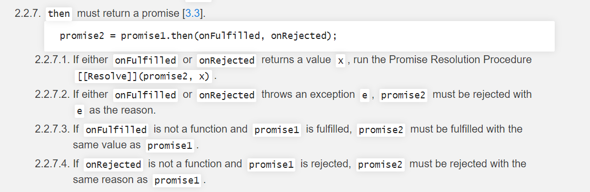Viewport: 590px width, 192px height.
Task: Click onRejected code in clause 2.2.7.1
Action: point(226,60)
